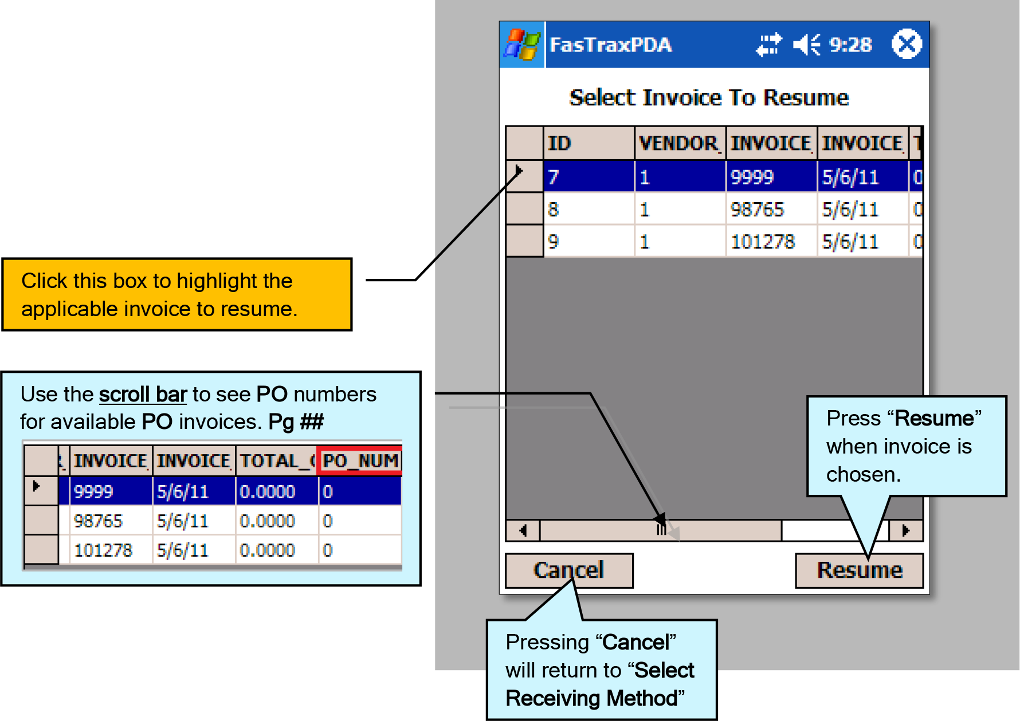
Task: Click invoice number 98765 in main grid
Action: [x=771, y=208]
